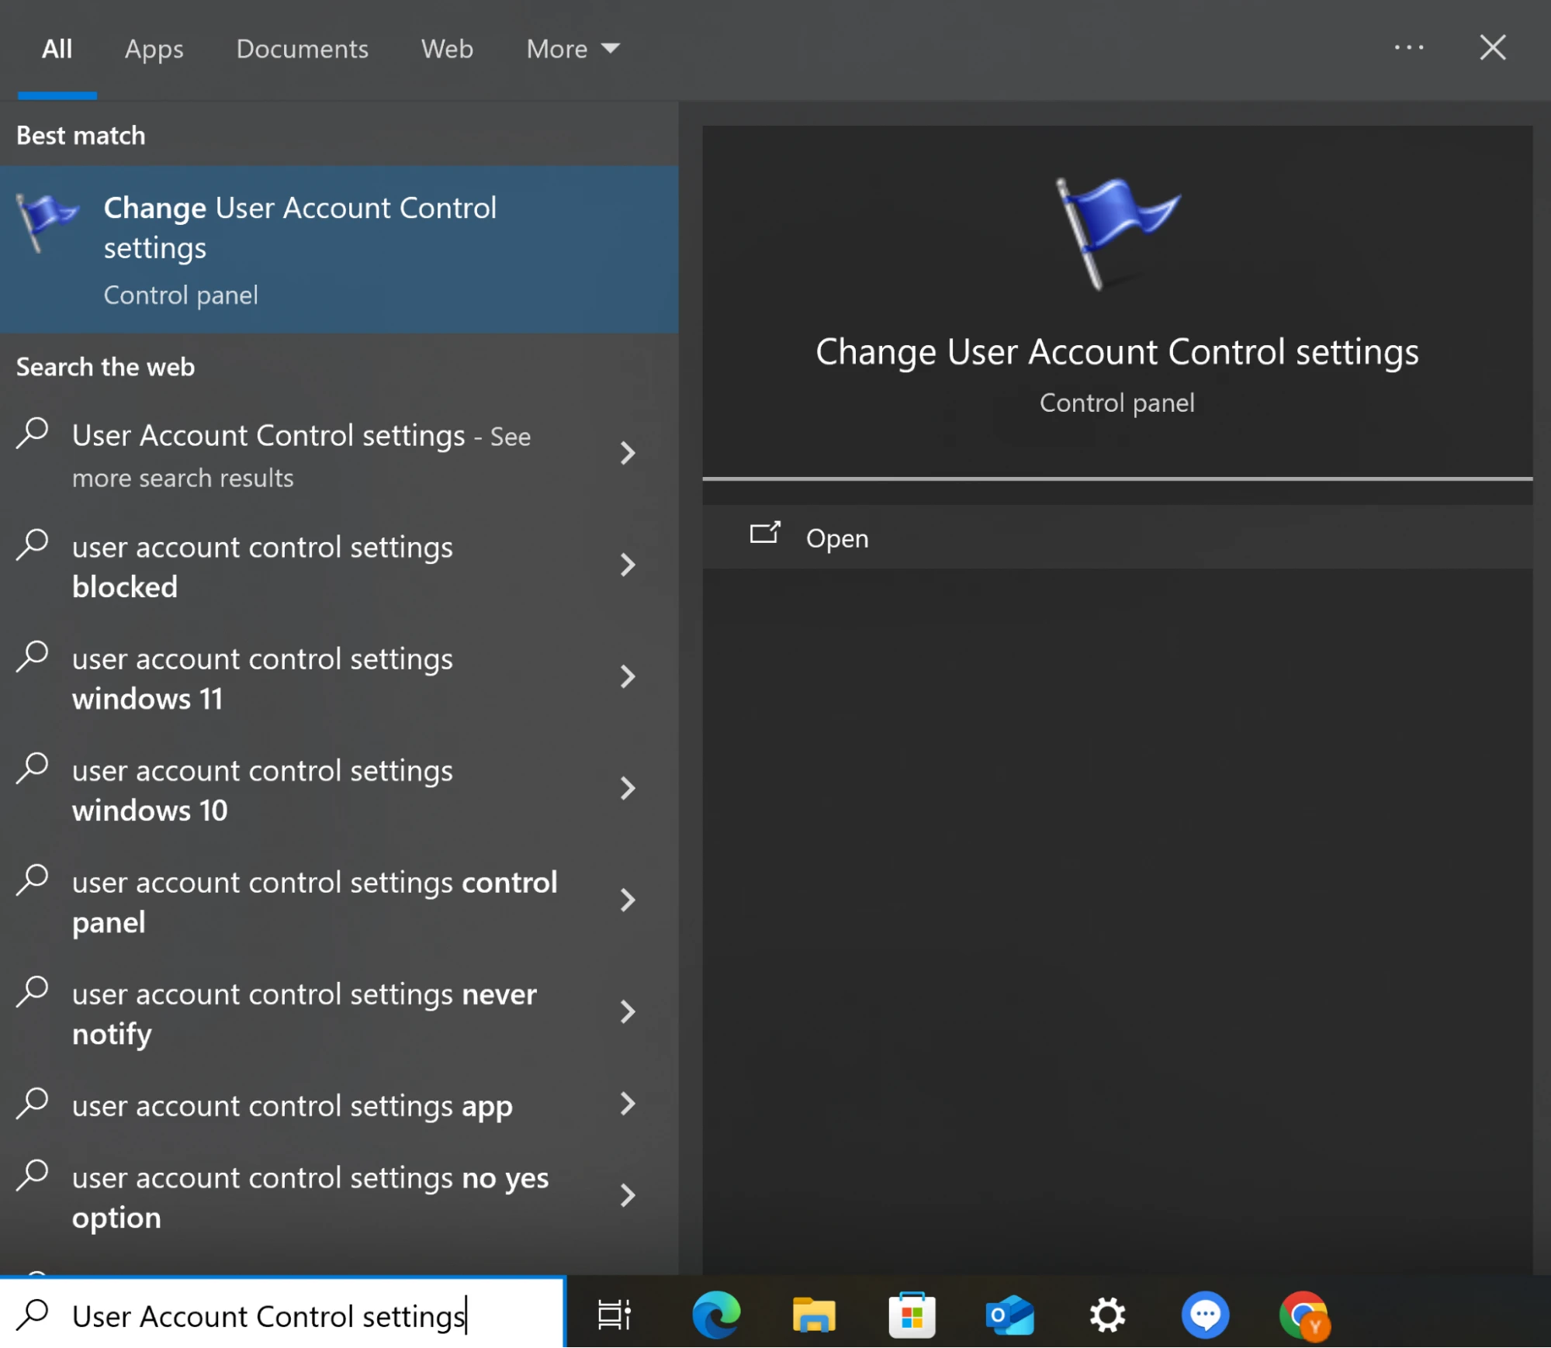Click preview title 'Change User Account Control settings'

1117,353
